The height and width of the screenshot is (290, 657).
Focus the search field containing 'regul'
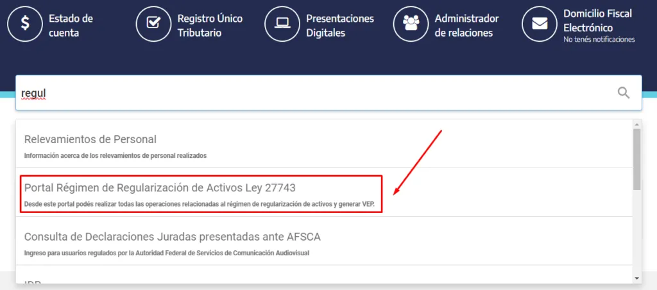(x=328, y=93)
